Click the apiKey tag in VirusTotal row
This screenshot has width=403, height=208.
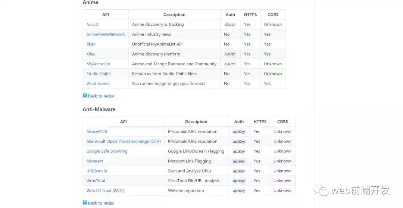pyautogui.click(x=239, y=181)
